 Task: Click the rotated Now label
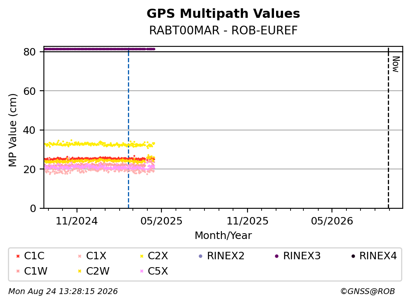tap(396, 64)
